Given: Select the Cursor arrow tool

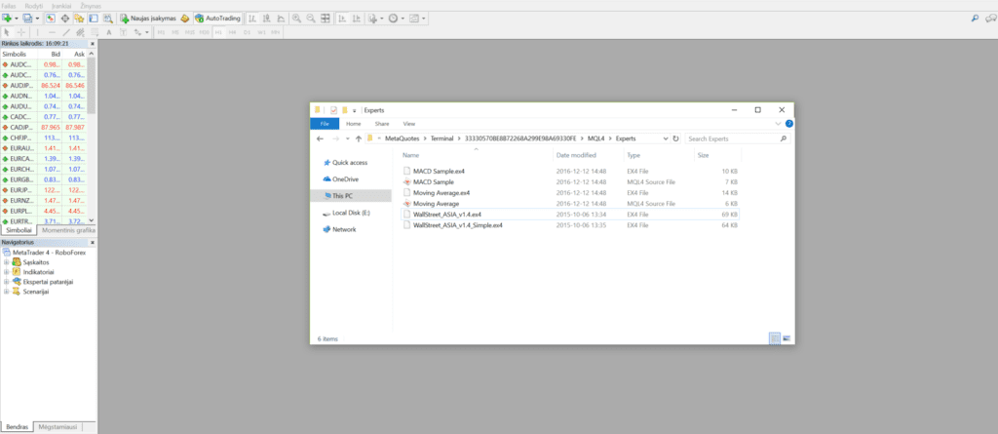Looking at the screenshot, I should (x=7, y=32).
